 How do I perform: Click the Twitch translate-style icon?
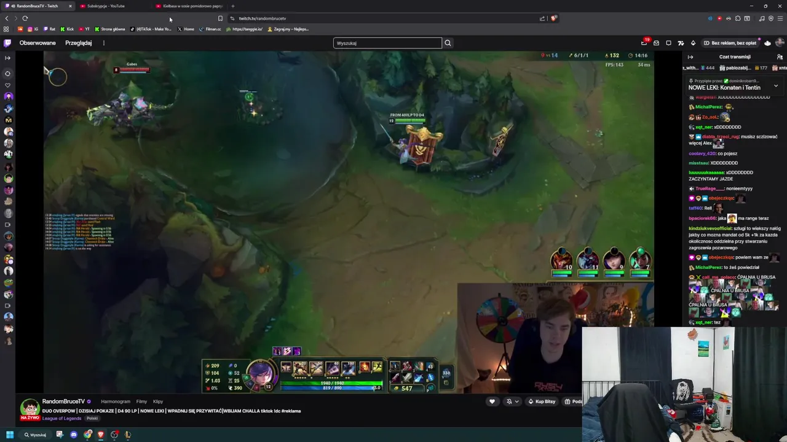681,43
